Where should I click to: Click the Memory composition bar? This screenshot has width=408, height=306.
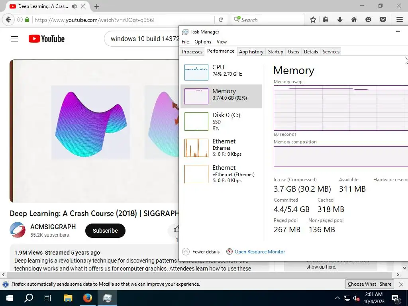(341, 156)
